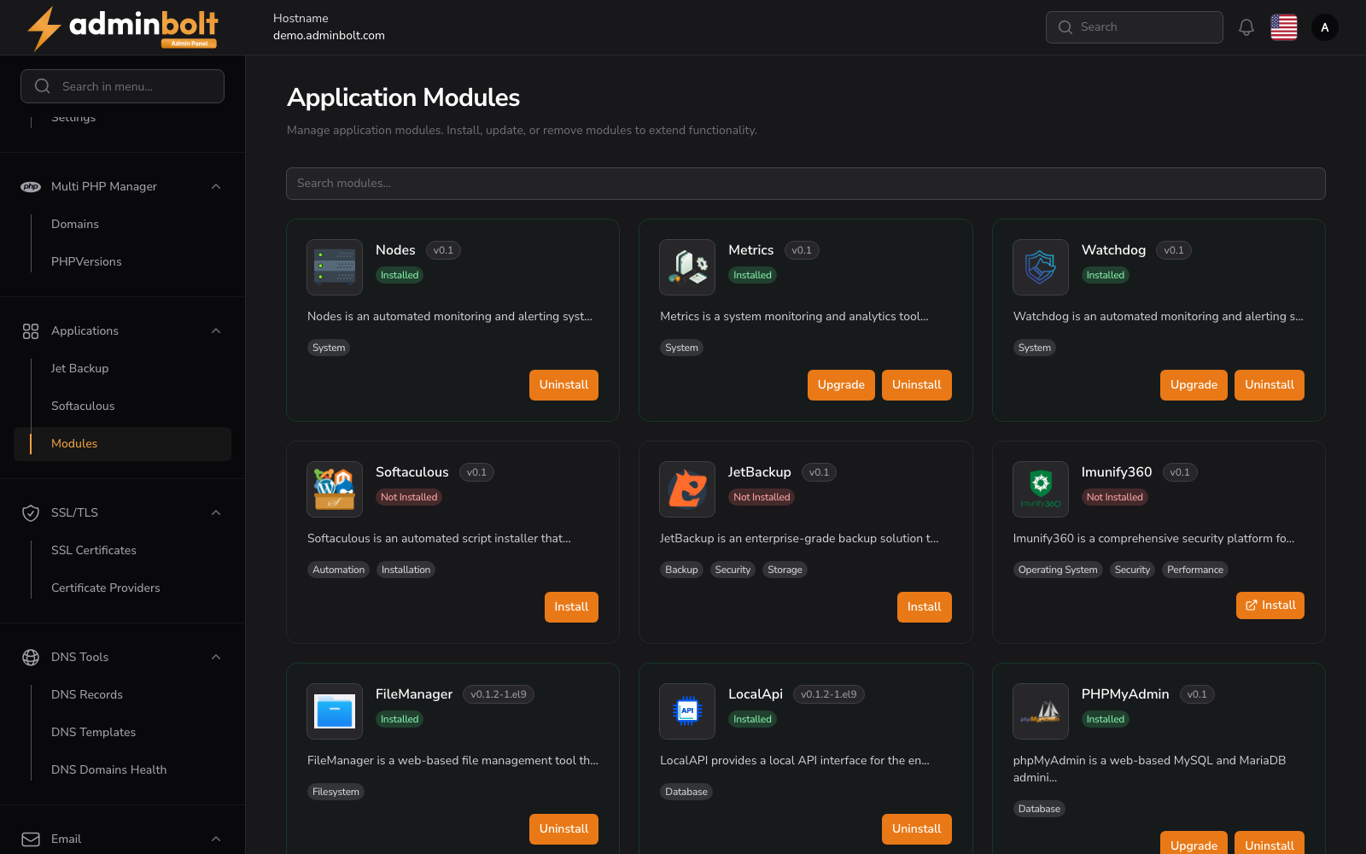Uninstall the Metrics module
Screen dimensions: 1366x854
(x=917, y=385)
